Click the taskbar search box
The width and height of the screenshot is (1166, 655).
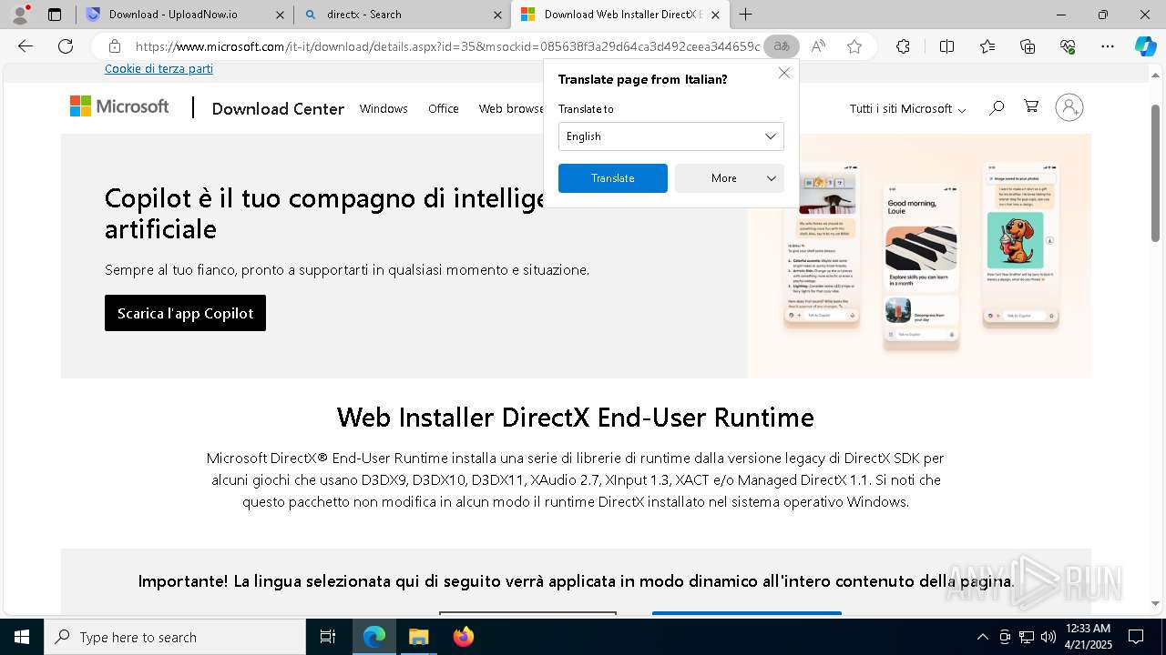point(175,637)
